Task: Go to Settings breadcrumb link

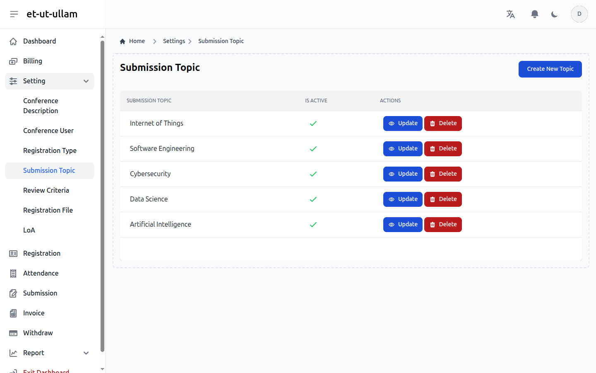Action: pos(174,41)
